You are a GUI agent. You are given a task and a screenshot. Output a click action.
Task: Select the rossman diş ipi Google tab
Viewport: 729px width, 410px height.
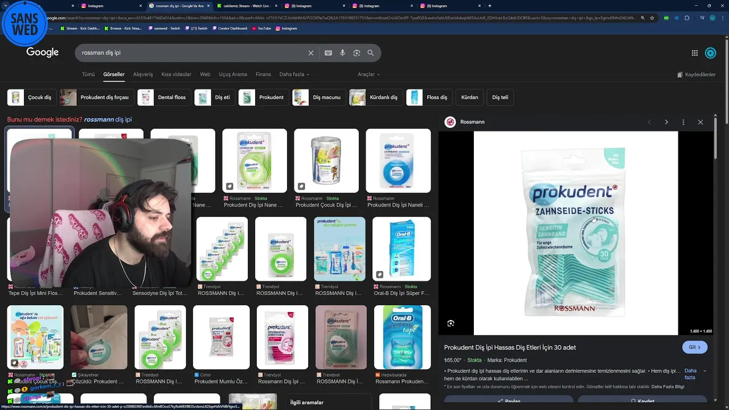(x=179, y=6)
